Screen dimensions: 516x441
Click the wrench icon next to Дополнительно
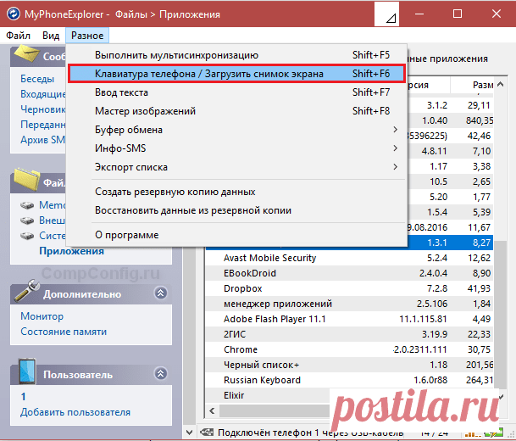[26, 291]
